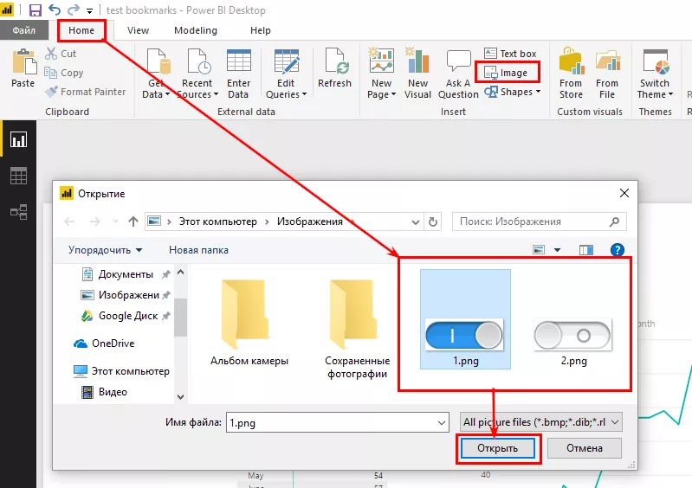Select the 2.png file thumbnail
The width and height of the screenshot is (692, 488).
(x=573, y=342)
